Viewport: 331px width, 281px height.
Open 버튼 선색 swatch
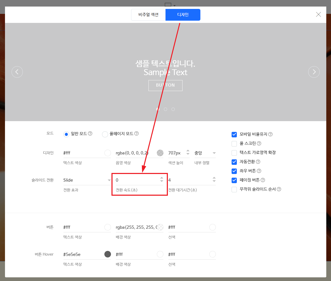point(212,227)
